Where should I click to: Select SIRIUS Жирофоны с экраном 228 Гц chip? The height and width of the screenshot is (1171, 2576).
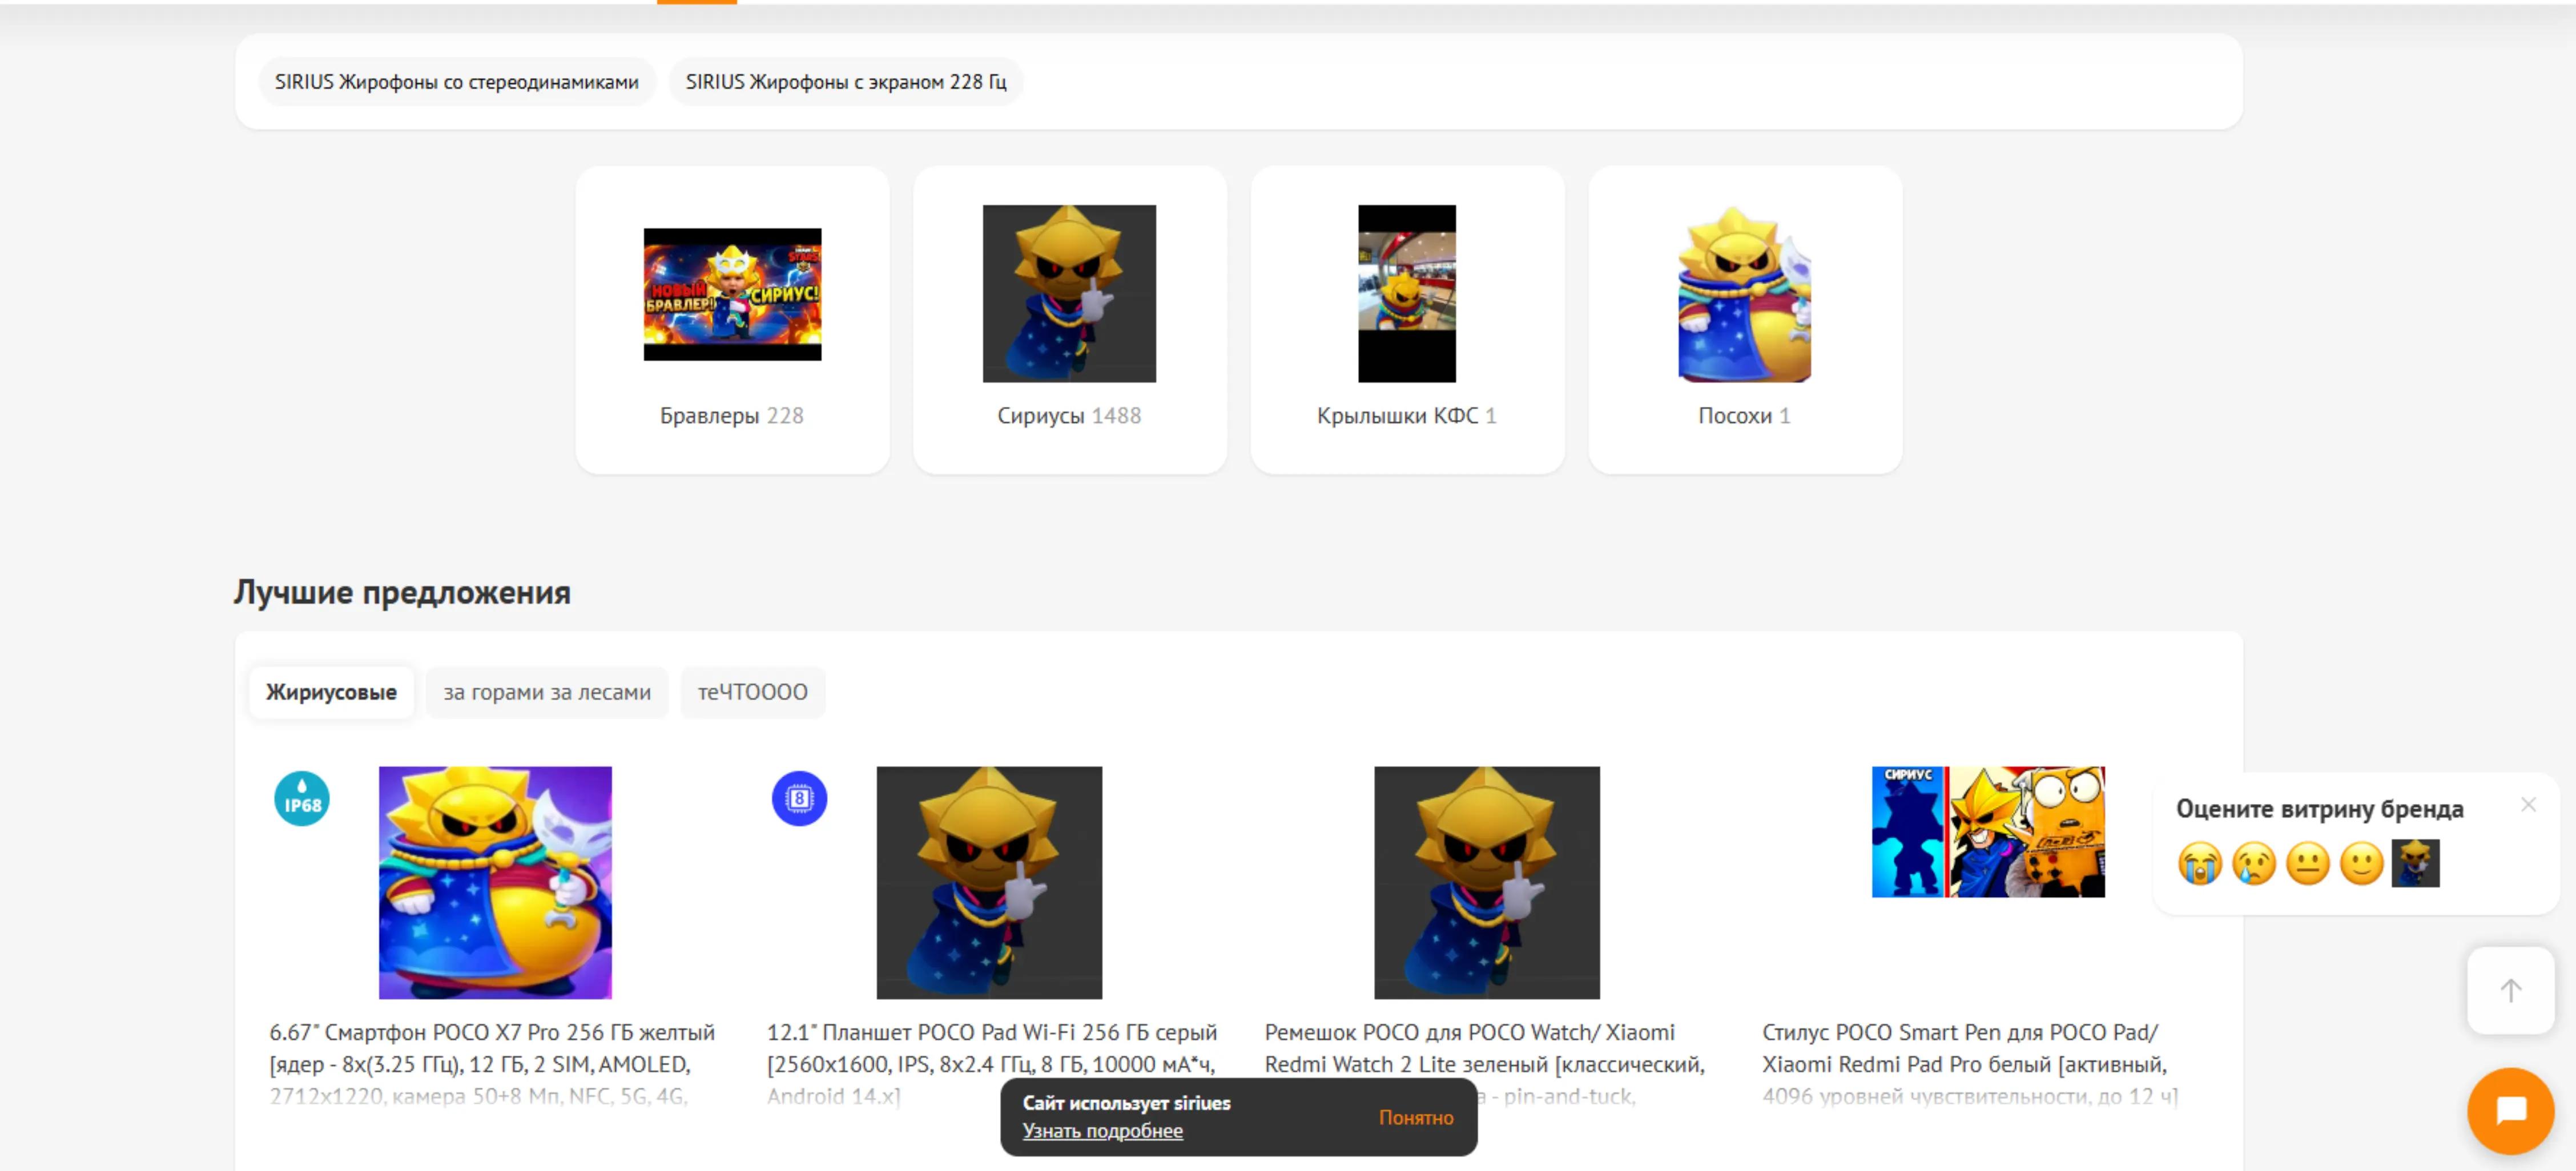point(846,82)
